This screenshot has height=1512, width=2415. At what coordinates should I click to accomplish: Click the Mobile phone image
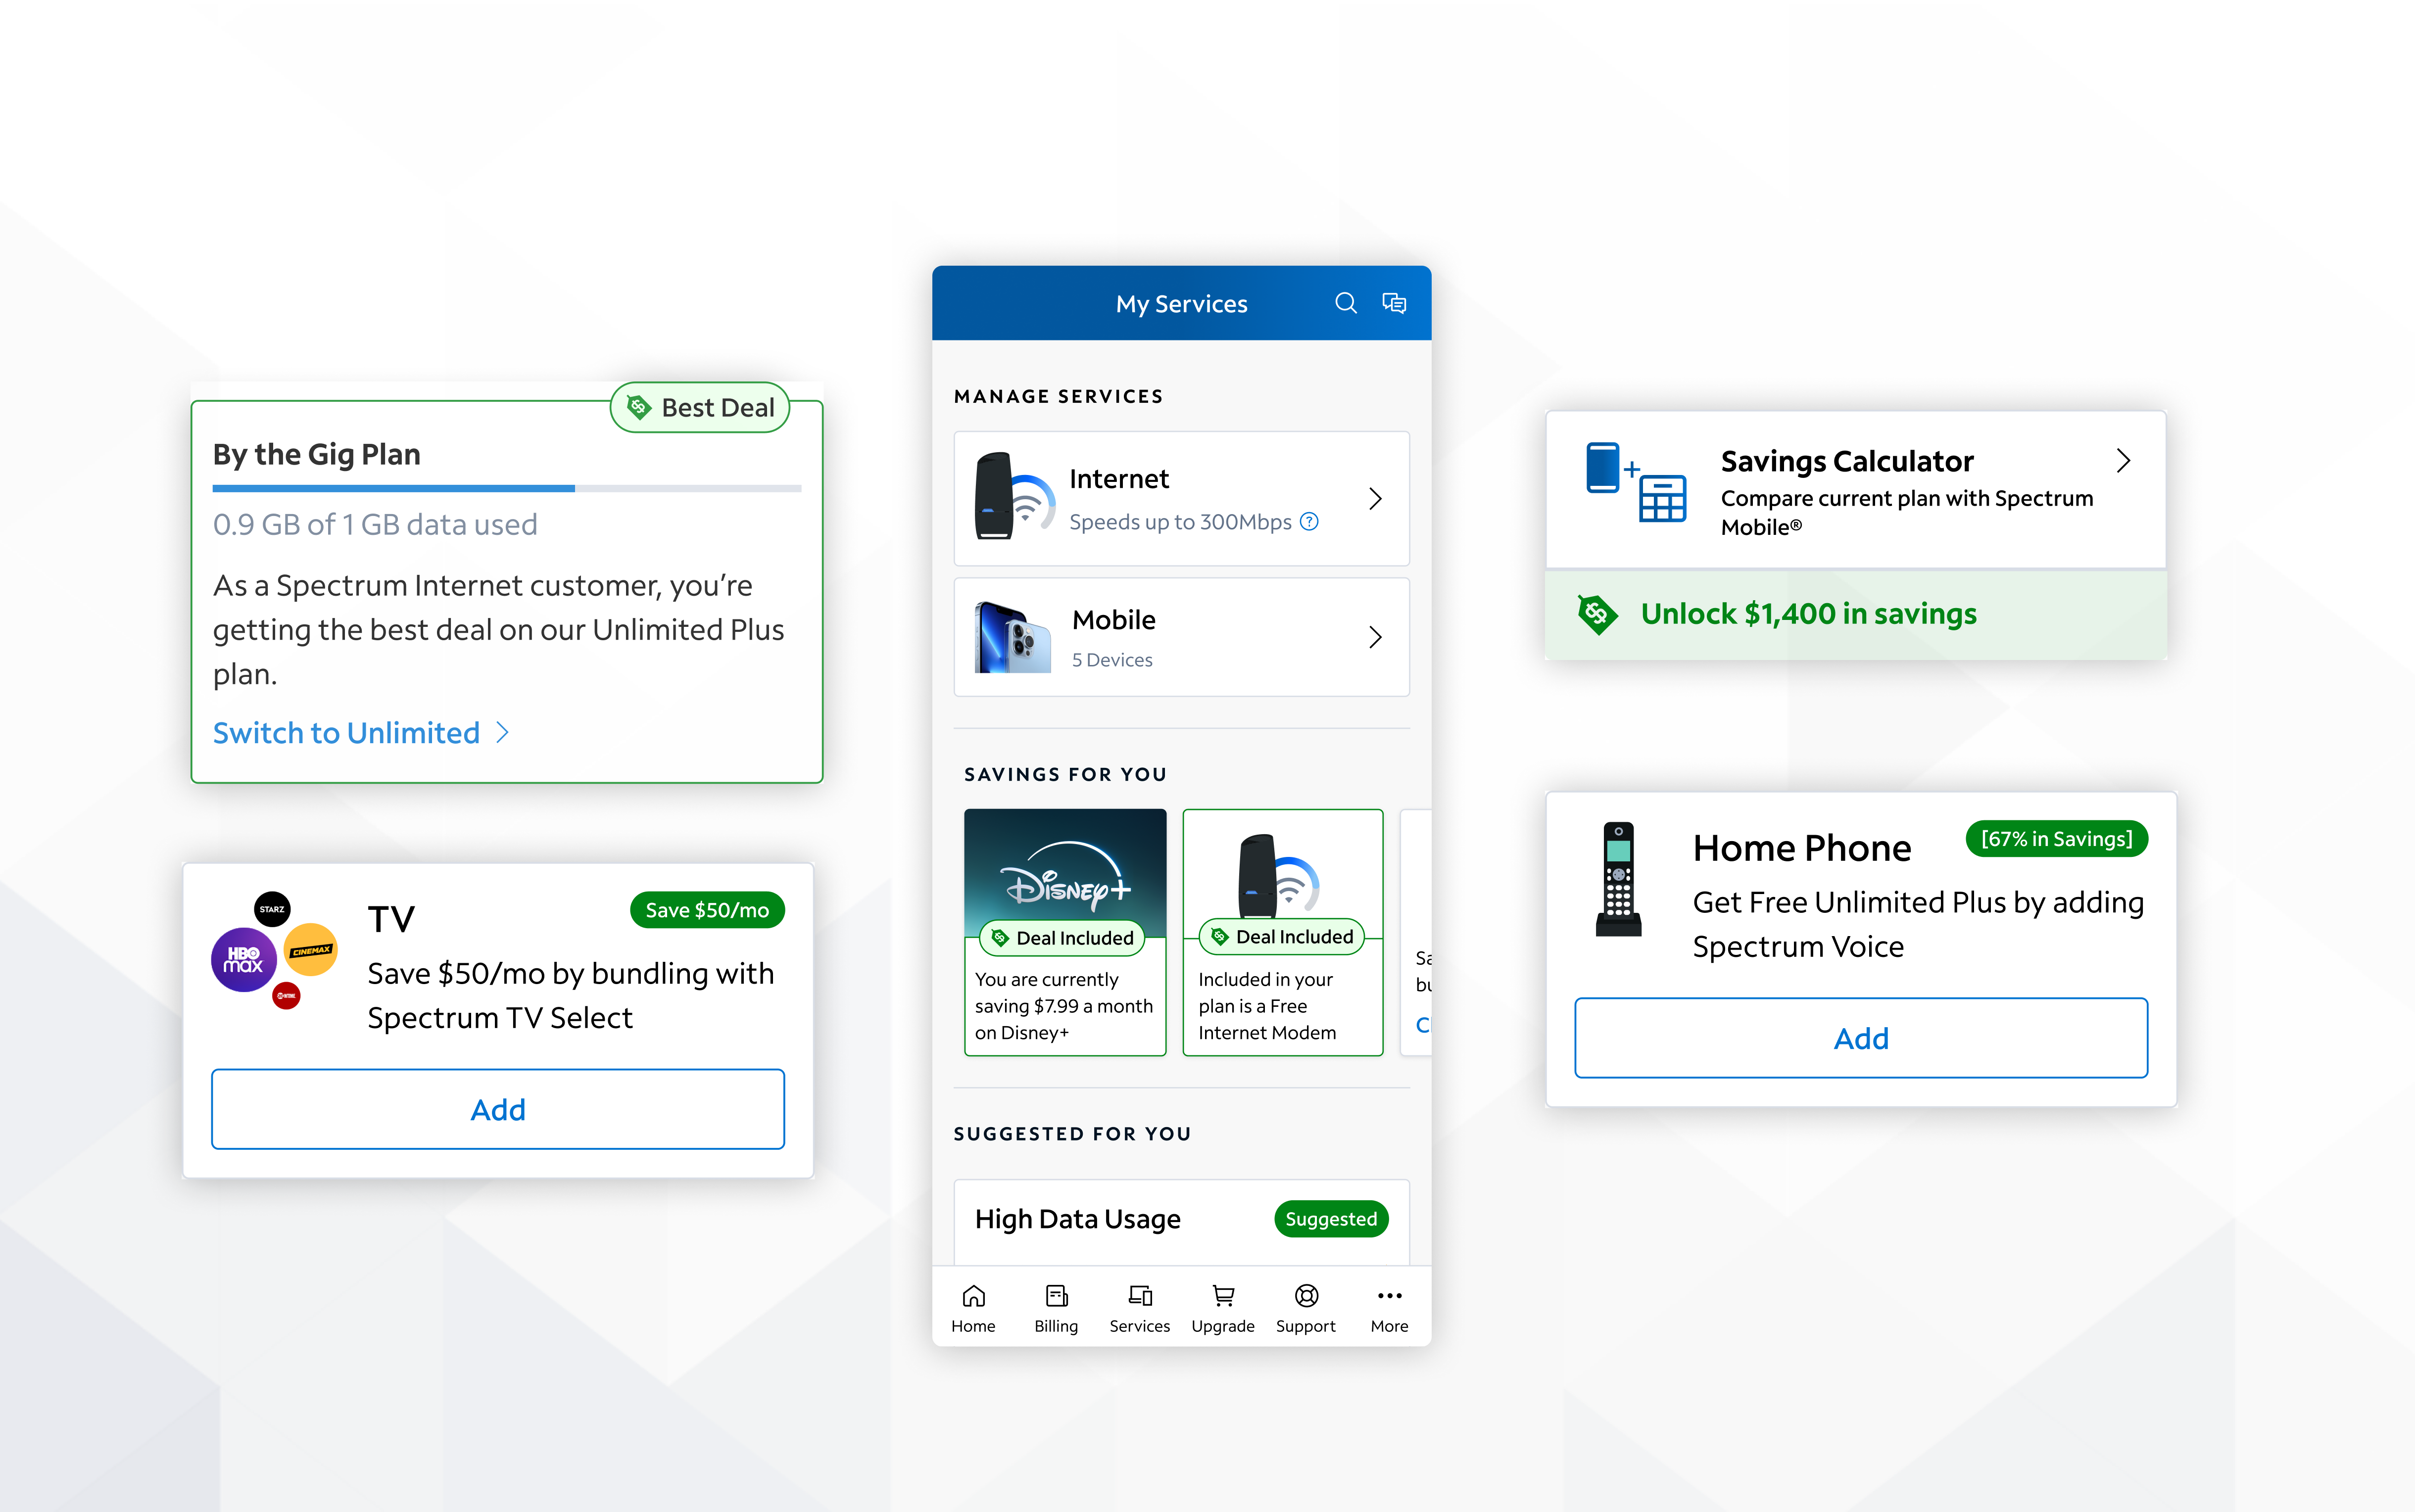pos(1012,637)
